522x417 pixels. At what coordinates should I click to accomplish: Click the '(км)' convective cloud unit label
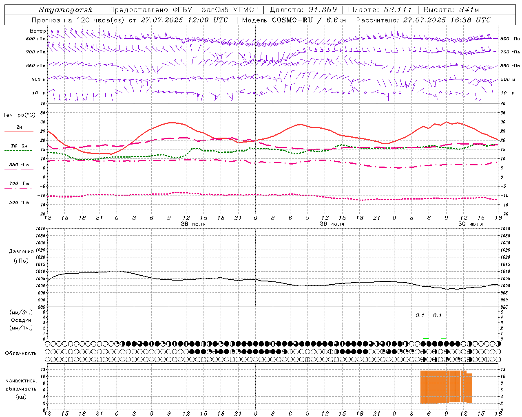[x=21, y=397]
